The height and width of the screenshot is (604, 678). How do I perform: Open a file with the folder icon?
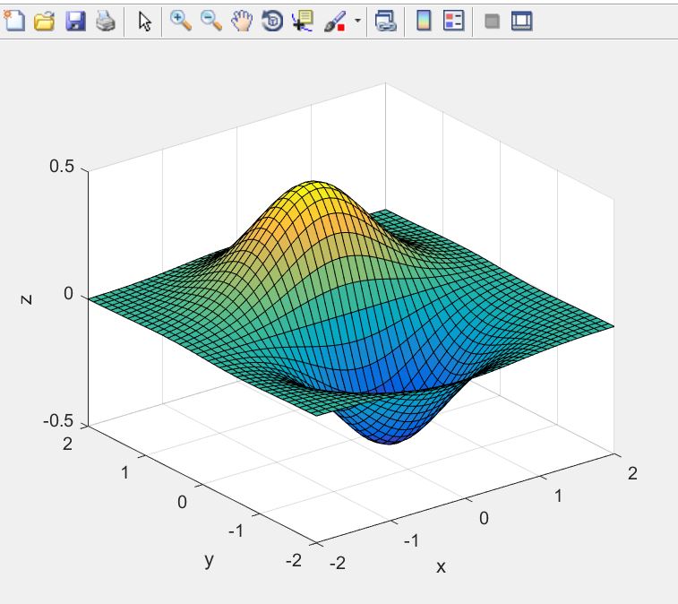click(x=45, y=21)
